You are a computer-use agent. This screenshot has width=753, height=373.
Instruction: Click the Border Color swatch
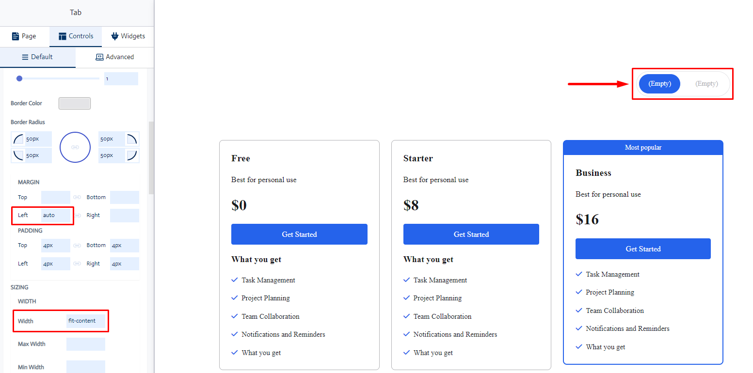pyautogui.click(x=75, y=103)
